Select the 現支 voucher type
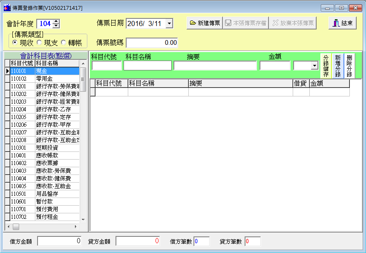 tap(40, 43)
